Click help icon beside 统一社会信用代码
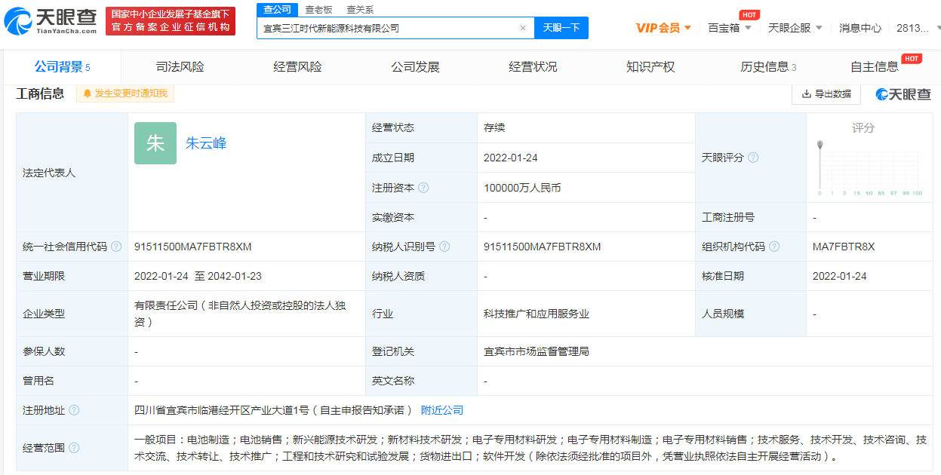This screenshot has width=941, height=475. (115, 247)
